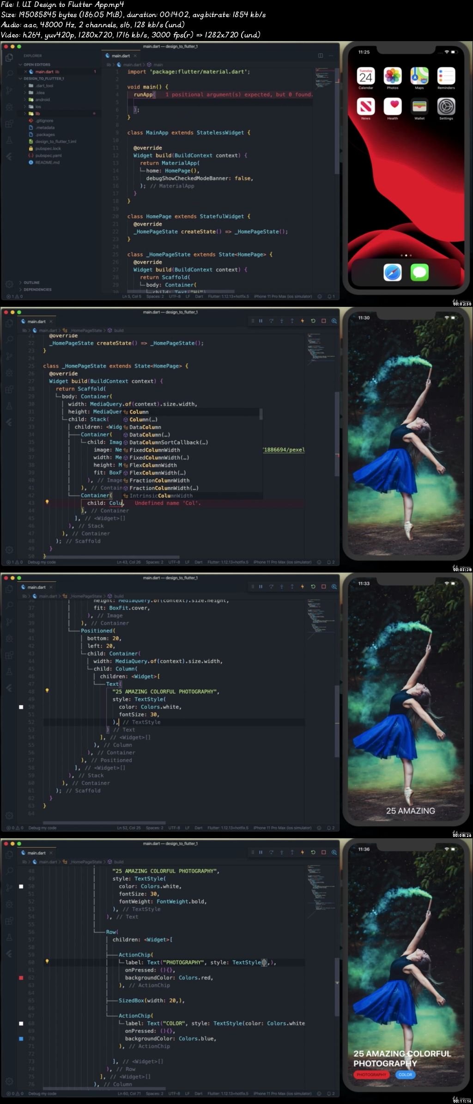Open Messages in the simulator dock
The image size is (473, 1104).
coord(419,273)
